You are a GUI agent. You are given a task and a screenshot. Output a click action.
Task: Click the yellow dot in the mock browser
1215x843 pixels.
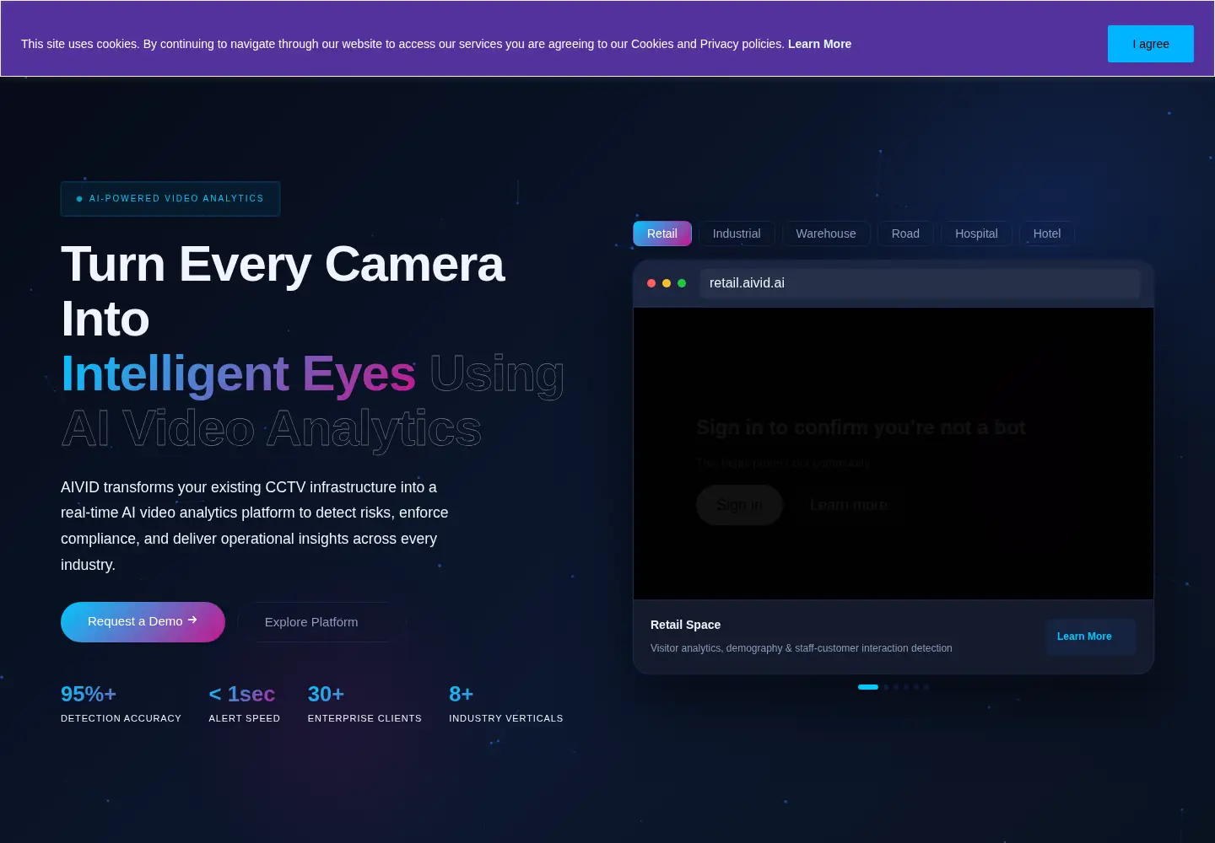667,283
